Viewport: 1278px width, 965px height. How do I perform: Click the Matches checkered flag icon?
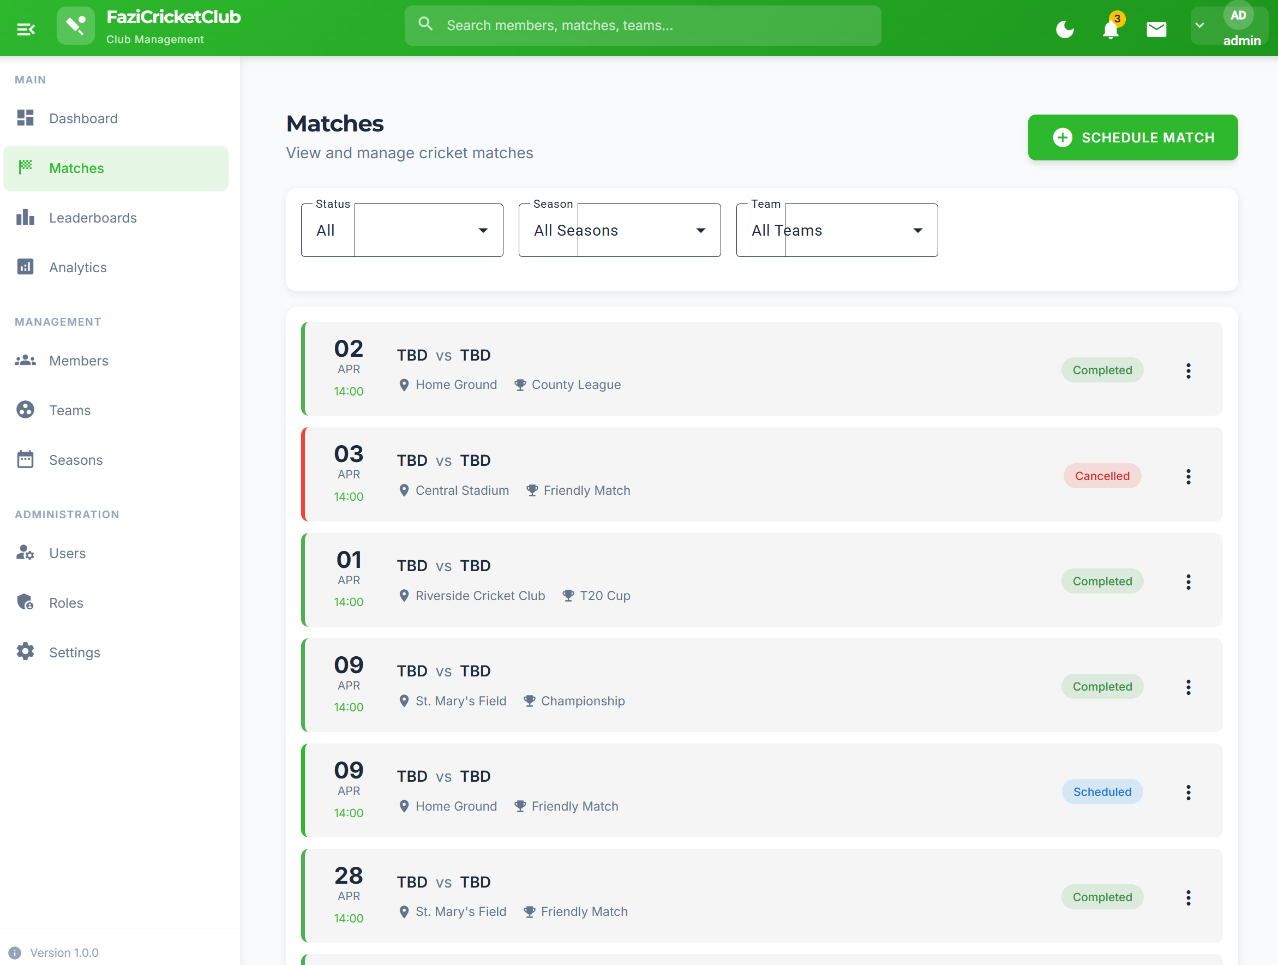26,167
